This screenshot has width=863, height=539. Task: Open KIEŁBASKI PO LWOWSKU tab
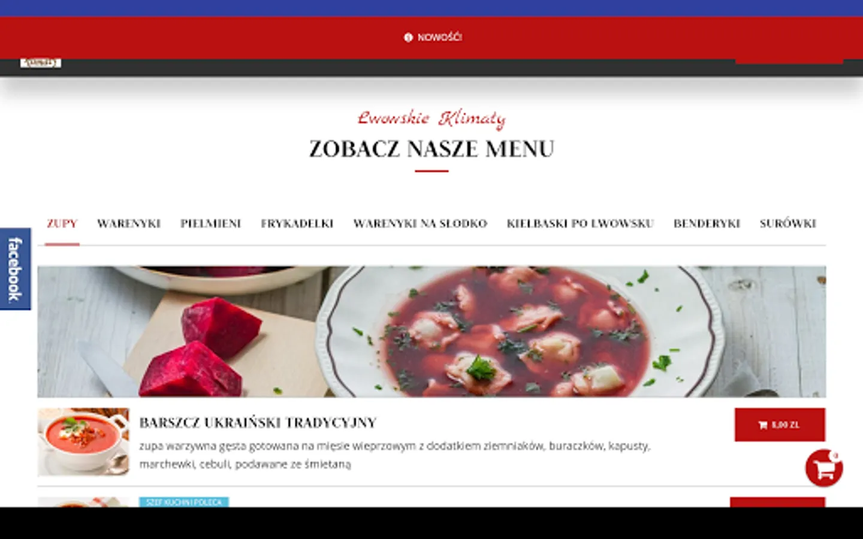coord(580,223)
